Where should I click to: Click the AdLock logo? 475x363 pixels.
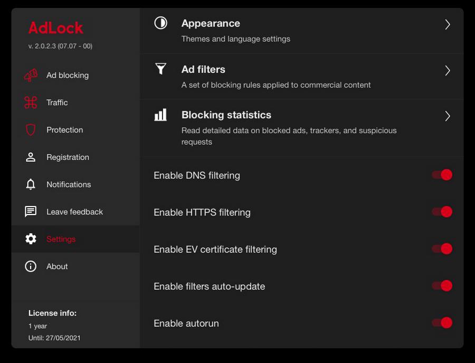coord(55,28)
